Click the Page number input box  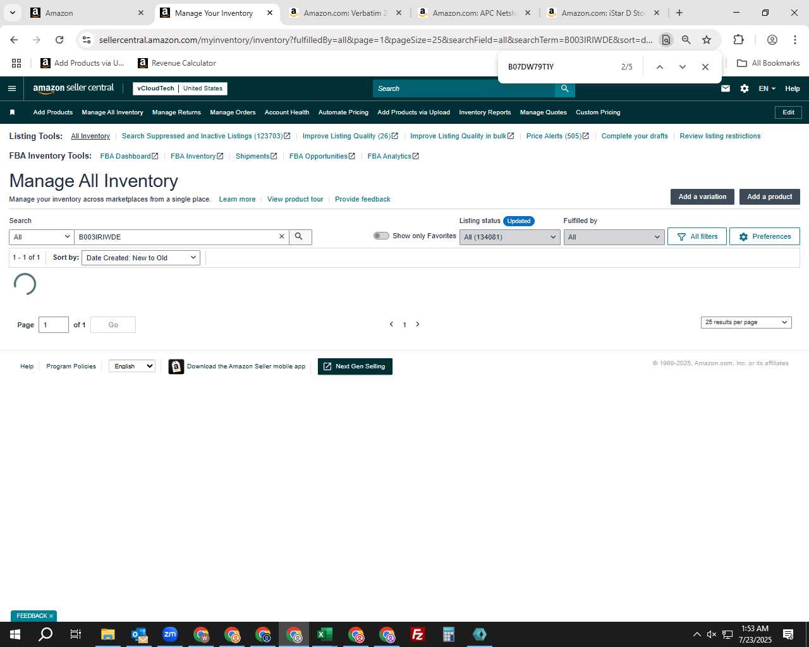tap(54, 325)
